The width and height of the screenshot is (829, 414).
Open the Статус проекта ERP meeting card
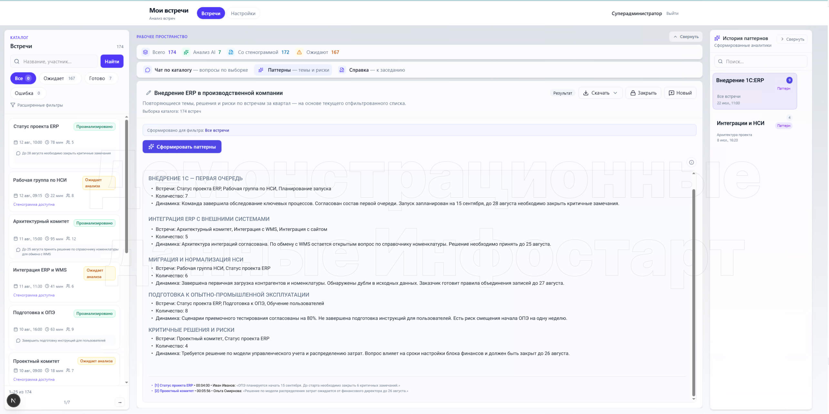click(x=64, y=143)
